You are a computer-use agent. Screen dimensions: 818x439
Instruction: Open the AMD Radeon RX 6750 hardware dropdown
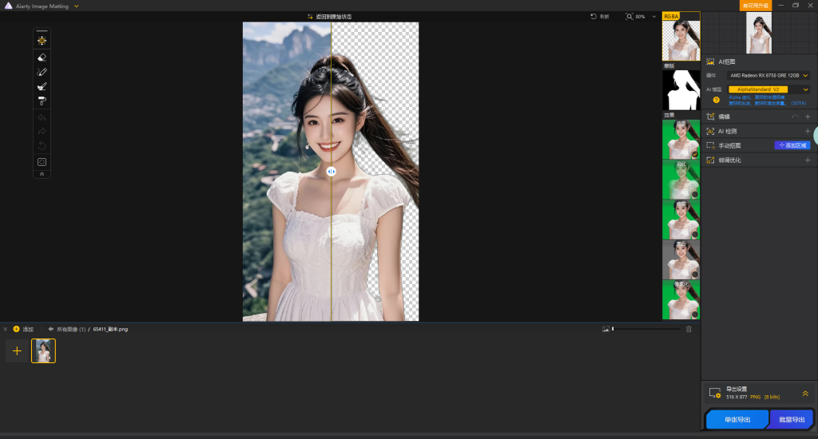pyautogui.click(x=768, y=75)
